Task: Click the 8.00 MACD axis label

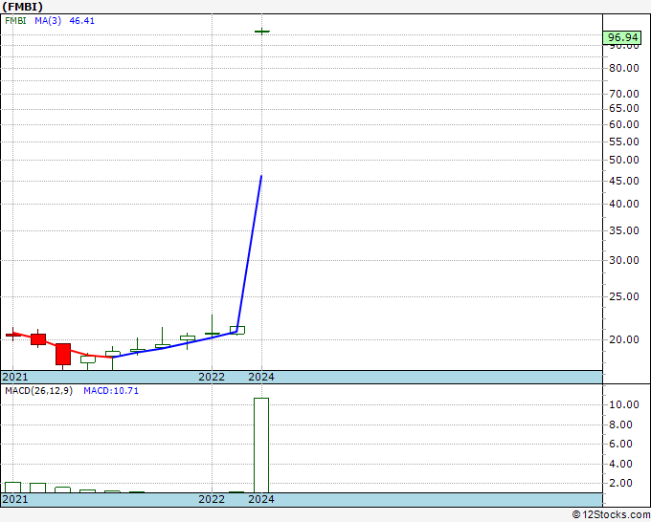Action: (620, 424)
